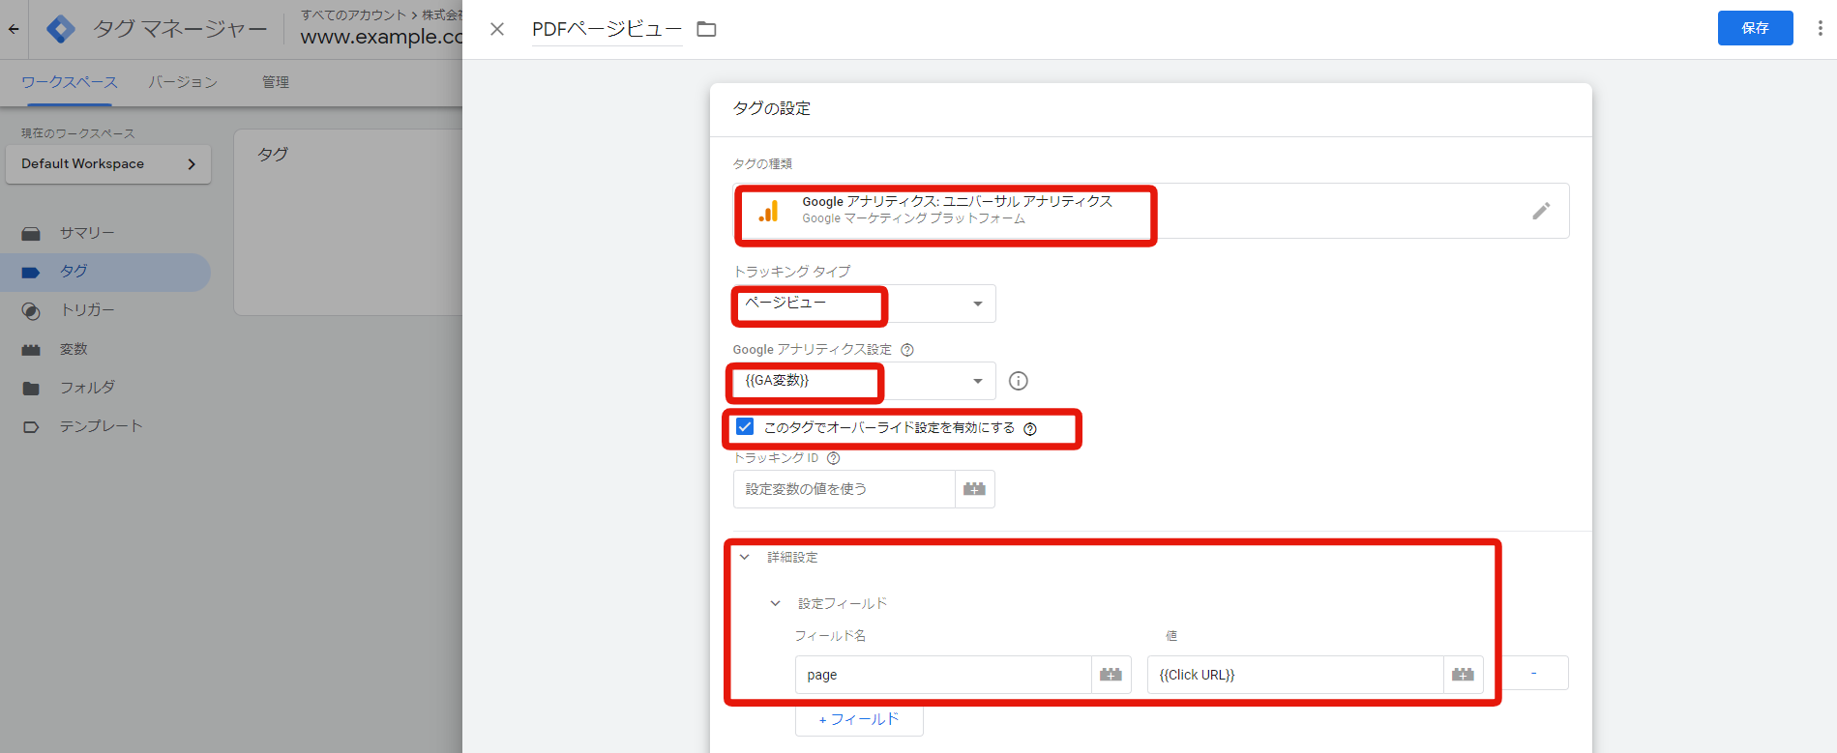
Task: Click the 保存 button
Action: [1755, 28]
